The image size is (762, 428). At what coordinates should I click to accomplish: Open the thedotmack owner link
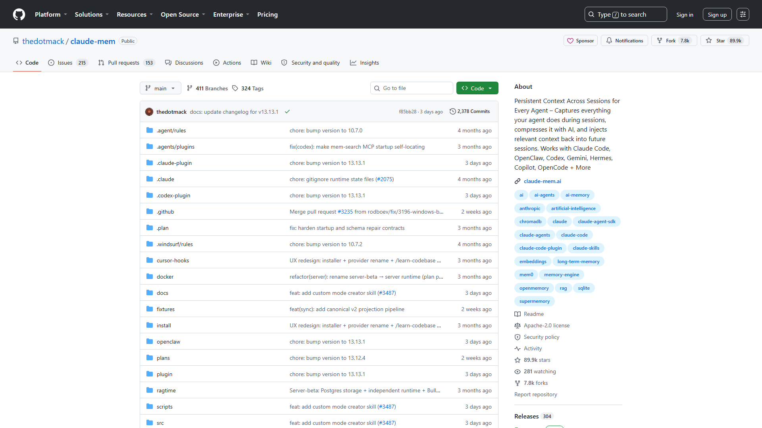43,41
